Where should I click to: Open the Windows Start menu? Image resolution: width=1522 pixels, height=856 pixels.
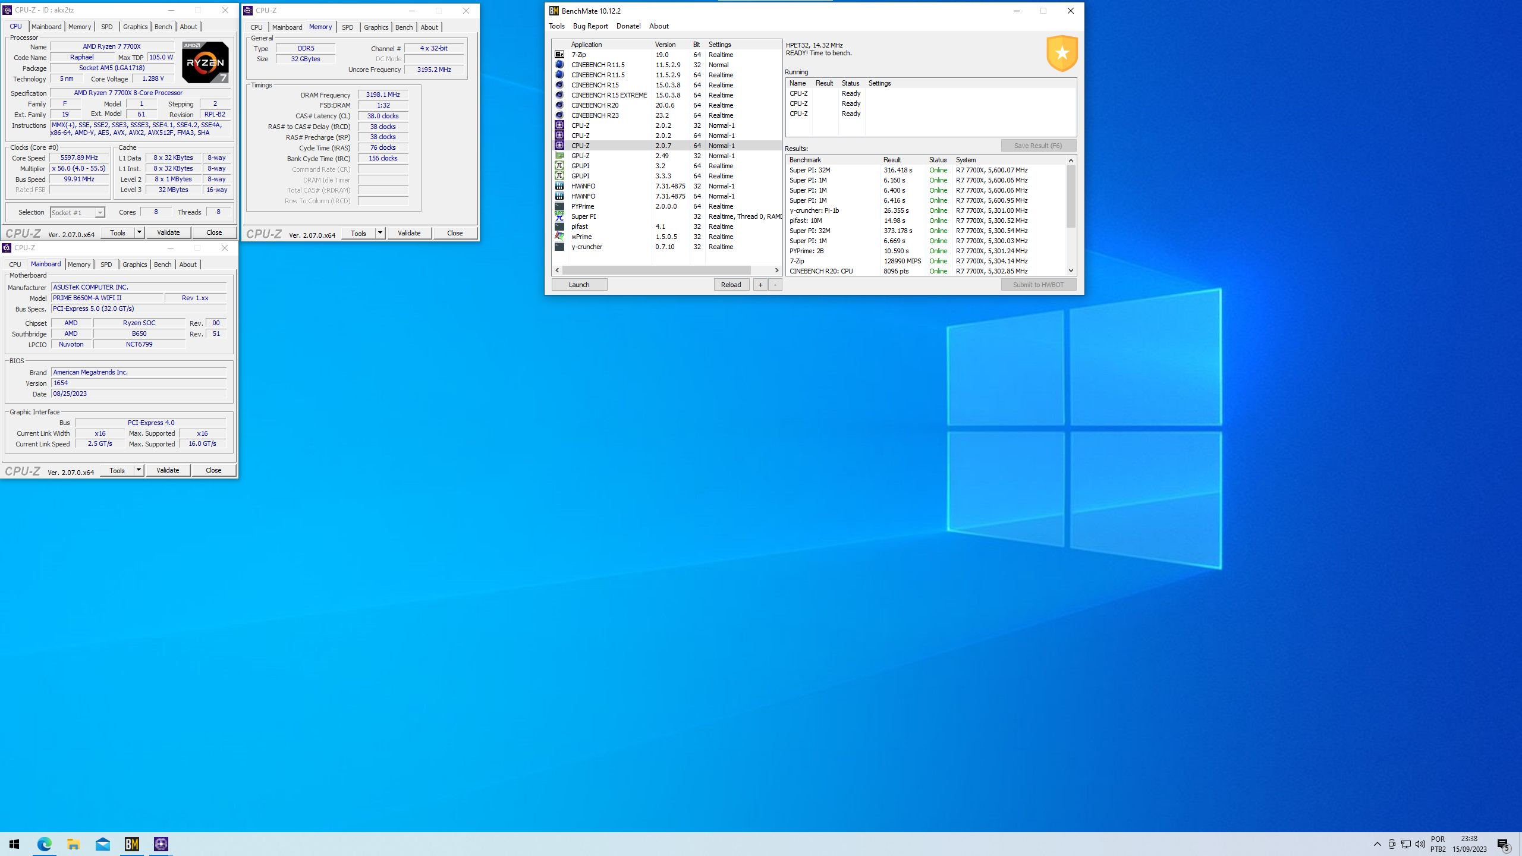pyautogui.click(x=14, y=844)
